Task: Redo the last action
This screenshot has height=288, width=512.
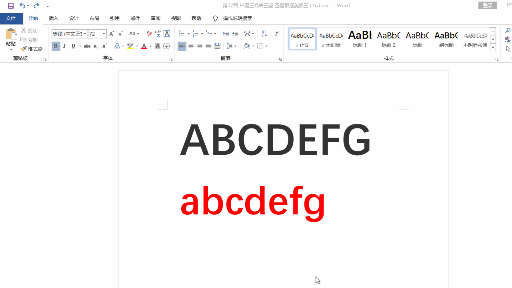Action: pyautogui.click(x=36, y=6)
